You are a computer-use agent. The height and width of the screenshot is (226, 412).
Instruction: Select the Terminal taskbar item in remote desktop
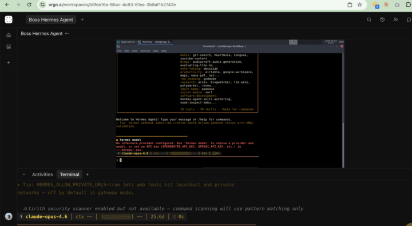coord(155,42)
